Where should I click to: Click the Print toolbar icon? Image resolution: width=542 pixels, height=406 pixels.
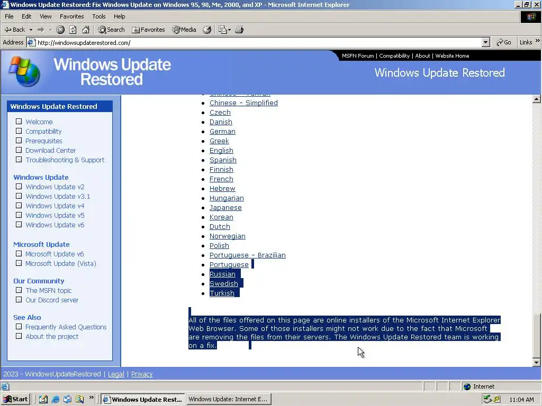pyautogui.click(x=239, y=30)
